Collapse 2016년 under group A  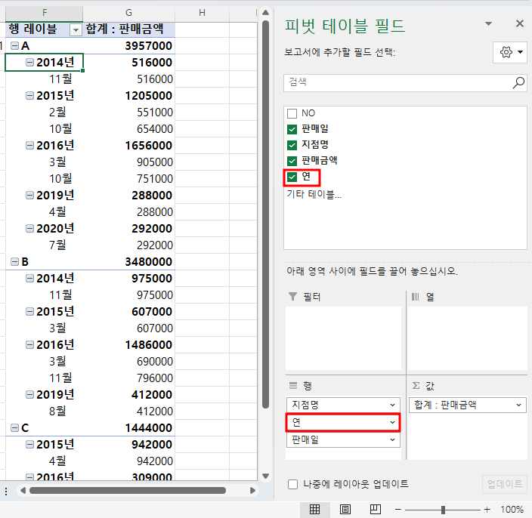[x=30, y=146]
